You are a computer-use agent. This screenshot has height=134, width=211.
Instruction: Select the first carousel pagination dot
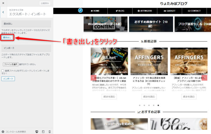click(x=140, y=105)
